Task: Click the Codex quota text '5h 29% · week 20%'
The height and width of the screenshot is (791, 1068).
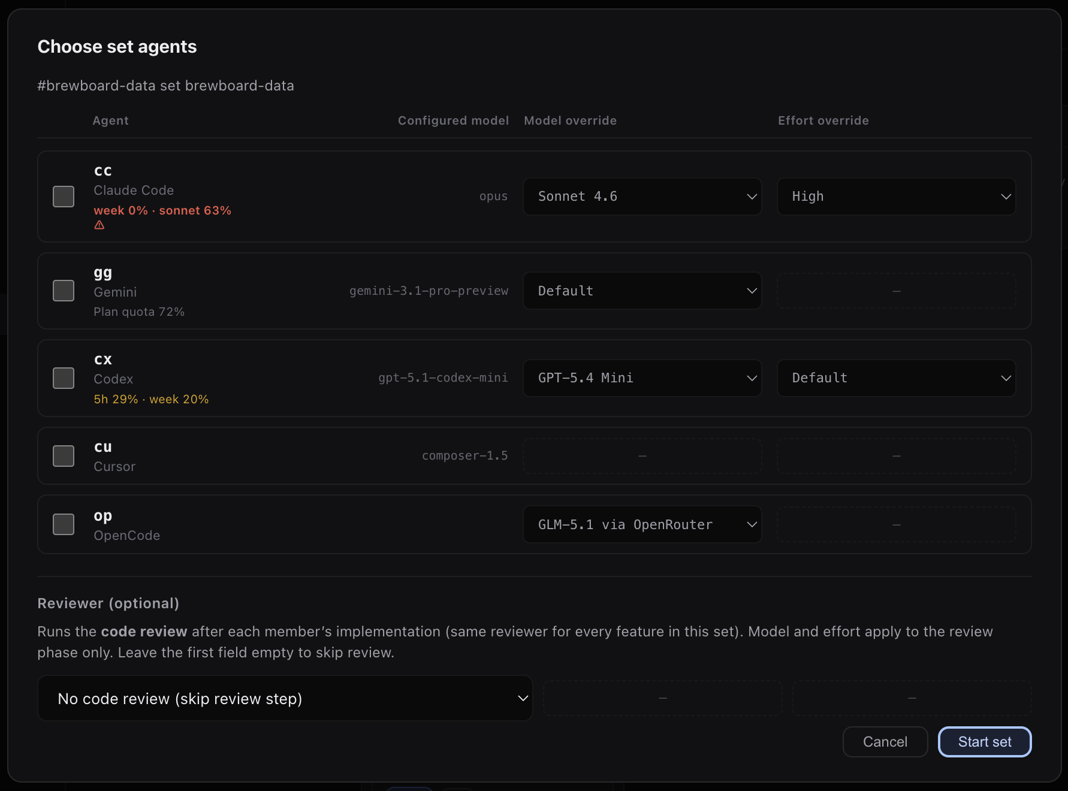Action: click(151, 399)
